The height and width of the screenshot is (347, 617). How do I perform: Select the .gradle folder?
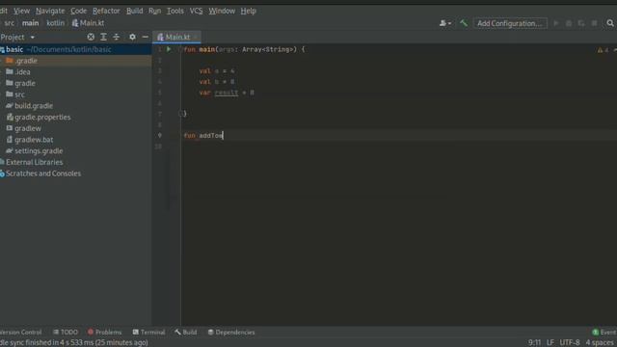pos(75,61)
